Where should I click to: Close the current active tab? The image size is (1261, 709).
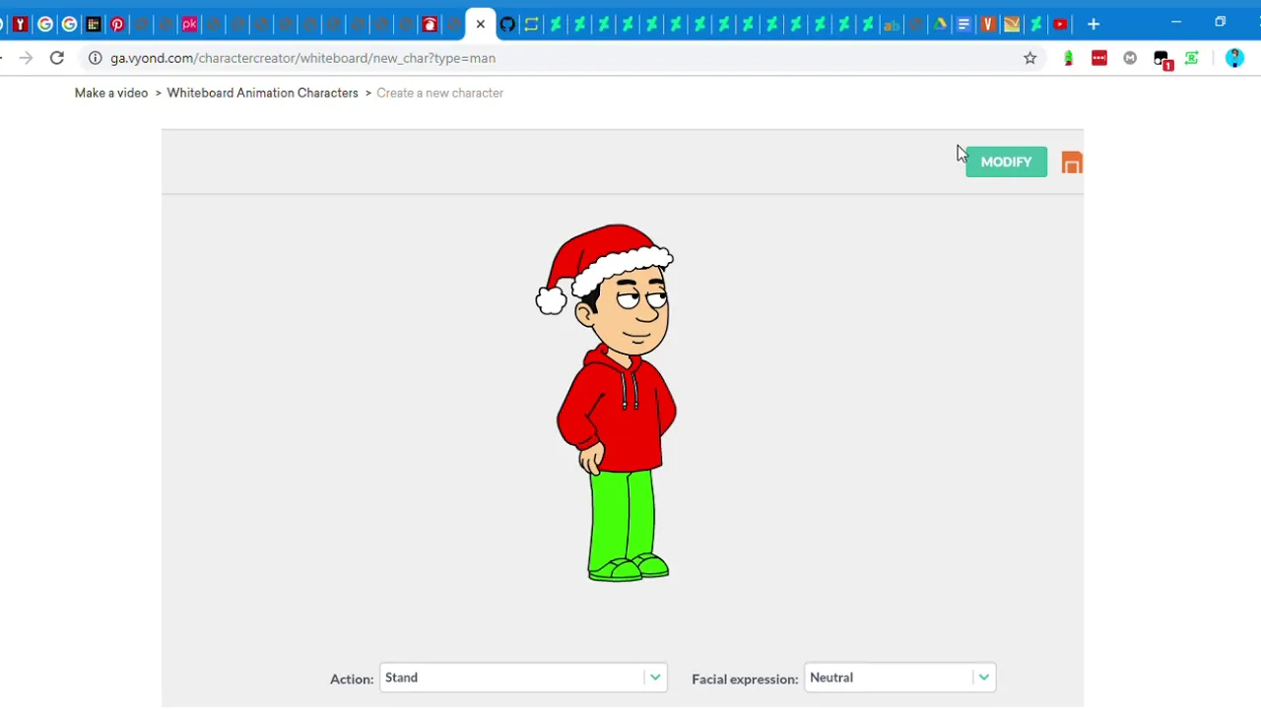coord(481,24)
